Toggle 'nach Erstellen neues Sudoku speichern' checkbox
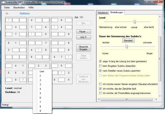This screenshot has width=165, height=114. (100, 71)
